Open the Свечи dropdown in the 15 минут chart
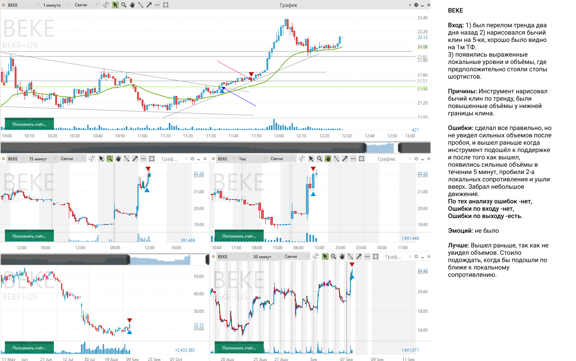Screen dimensions: 576x361 [x=72, y=159]
